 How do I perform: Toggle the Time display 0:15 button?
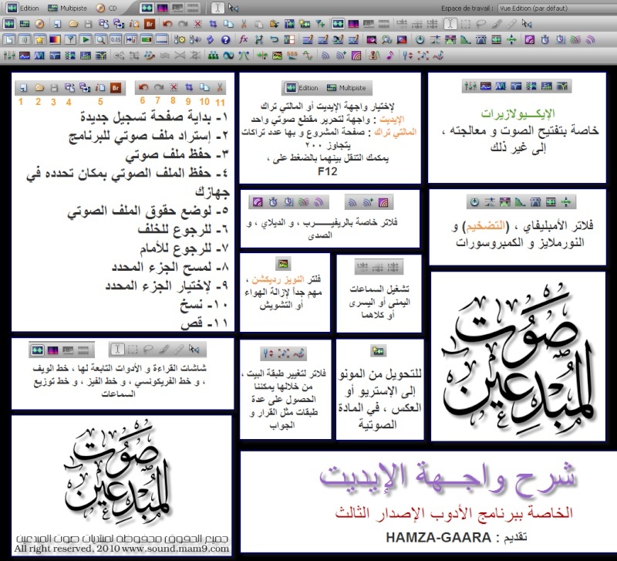[x=116, y=40]
